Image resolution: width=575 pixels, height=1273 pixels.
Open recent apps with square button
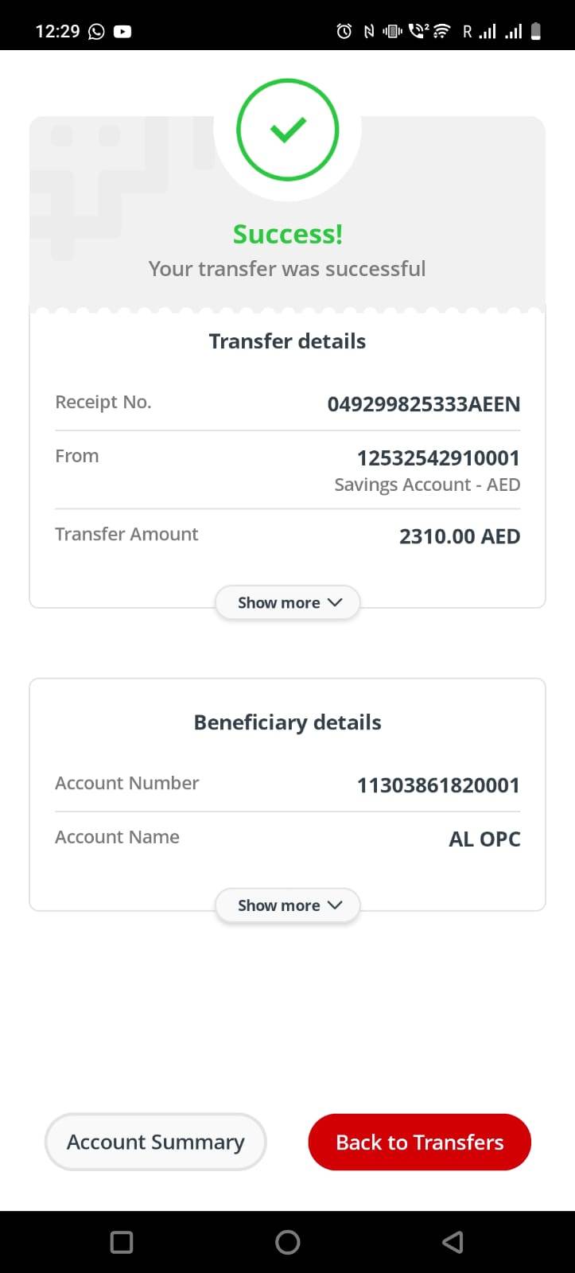pyautogui.click(x=122, y=1242)
